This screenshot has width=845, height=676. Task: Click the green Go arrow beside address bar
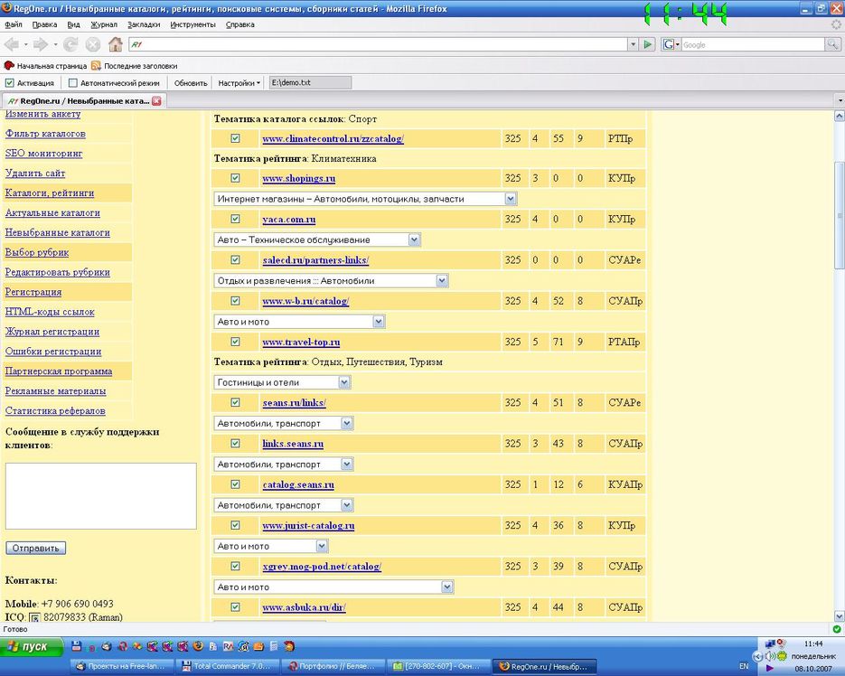(648, 45)
